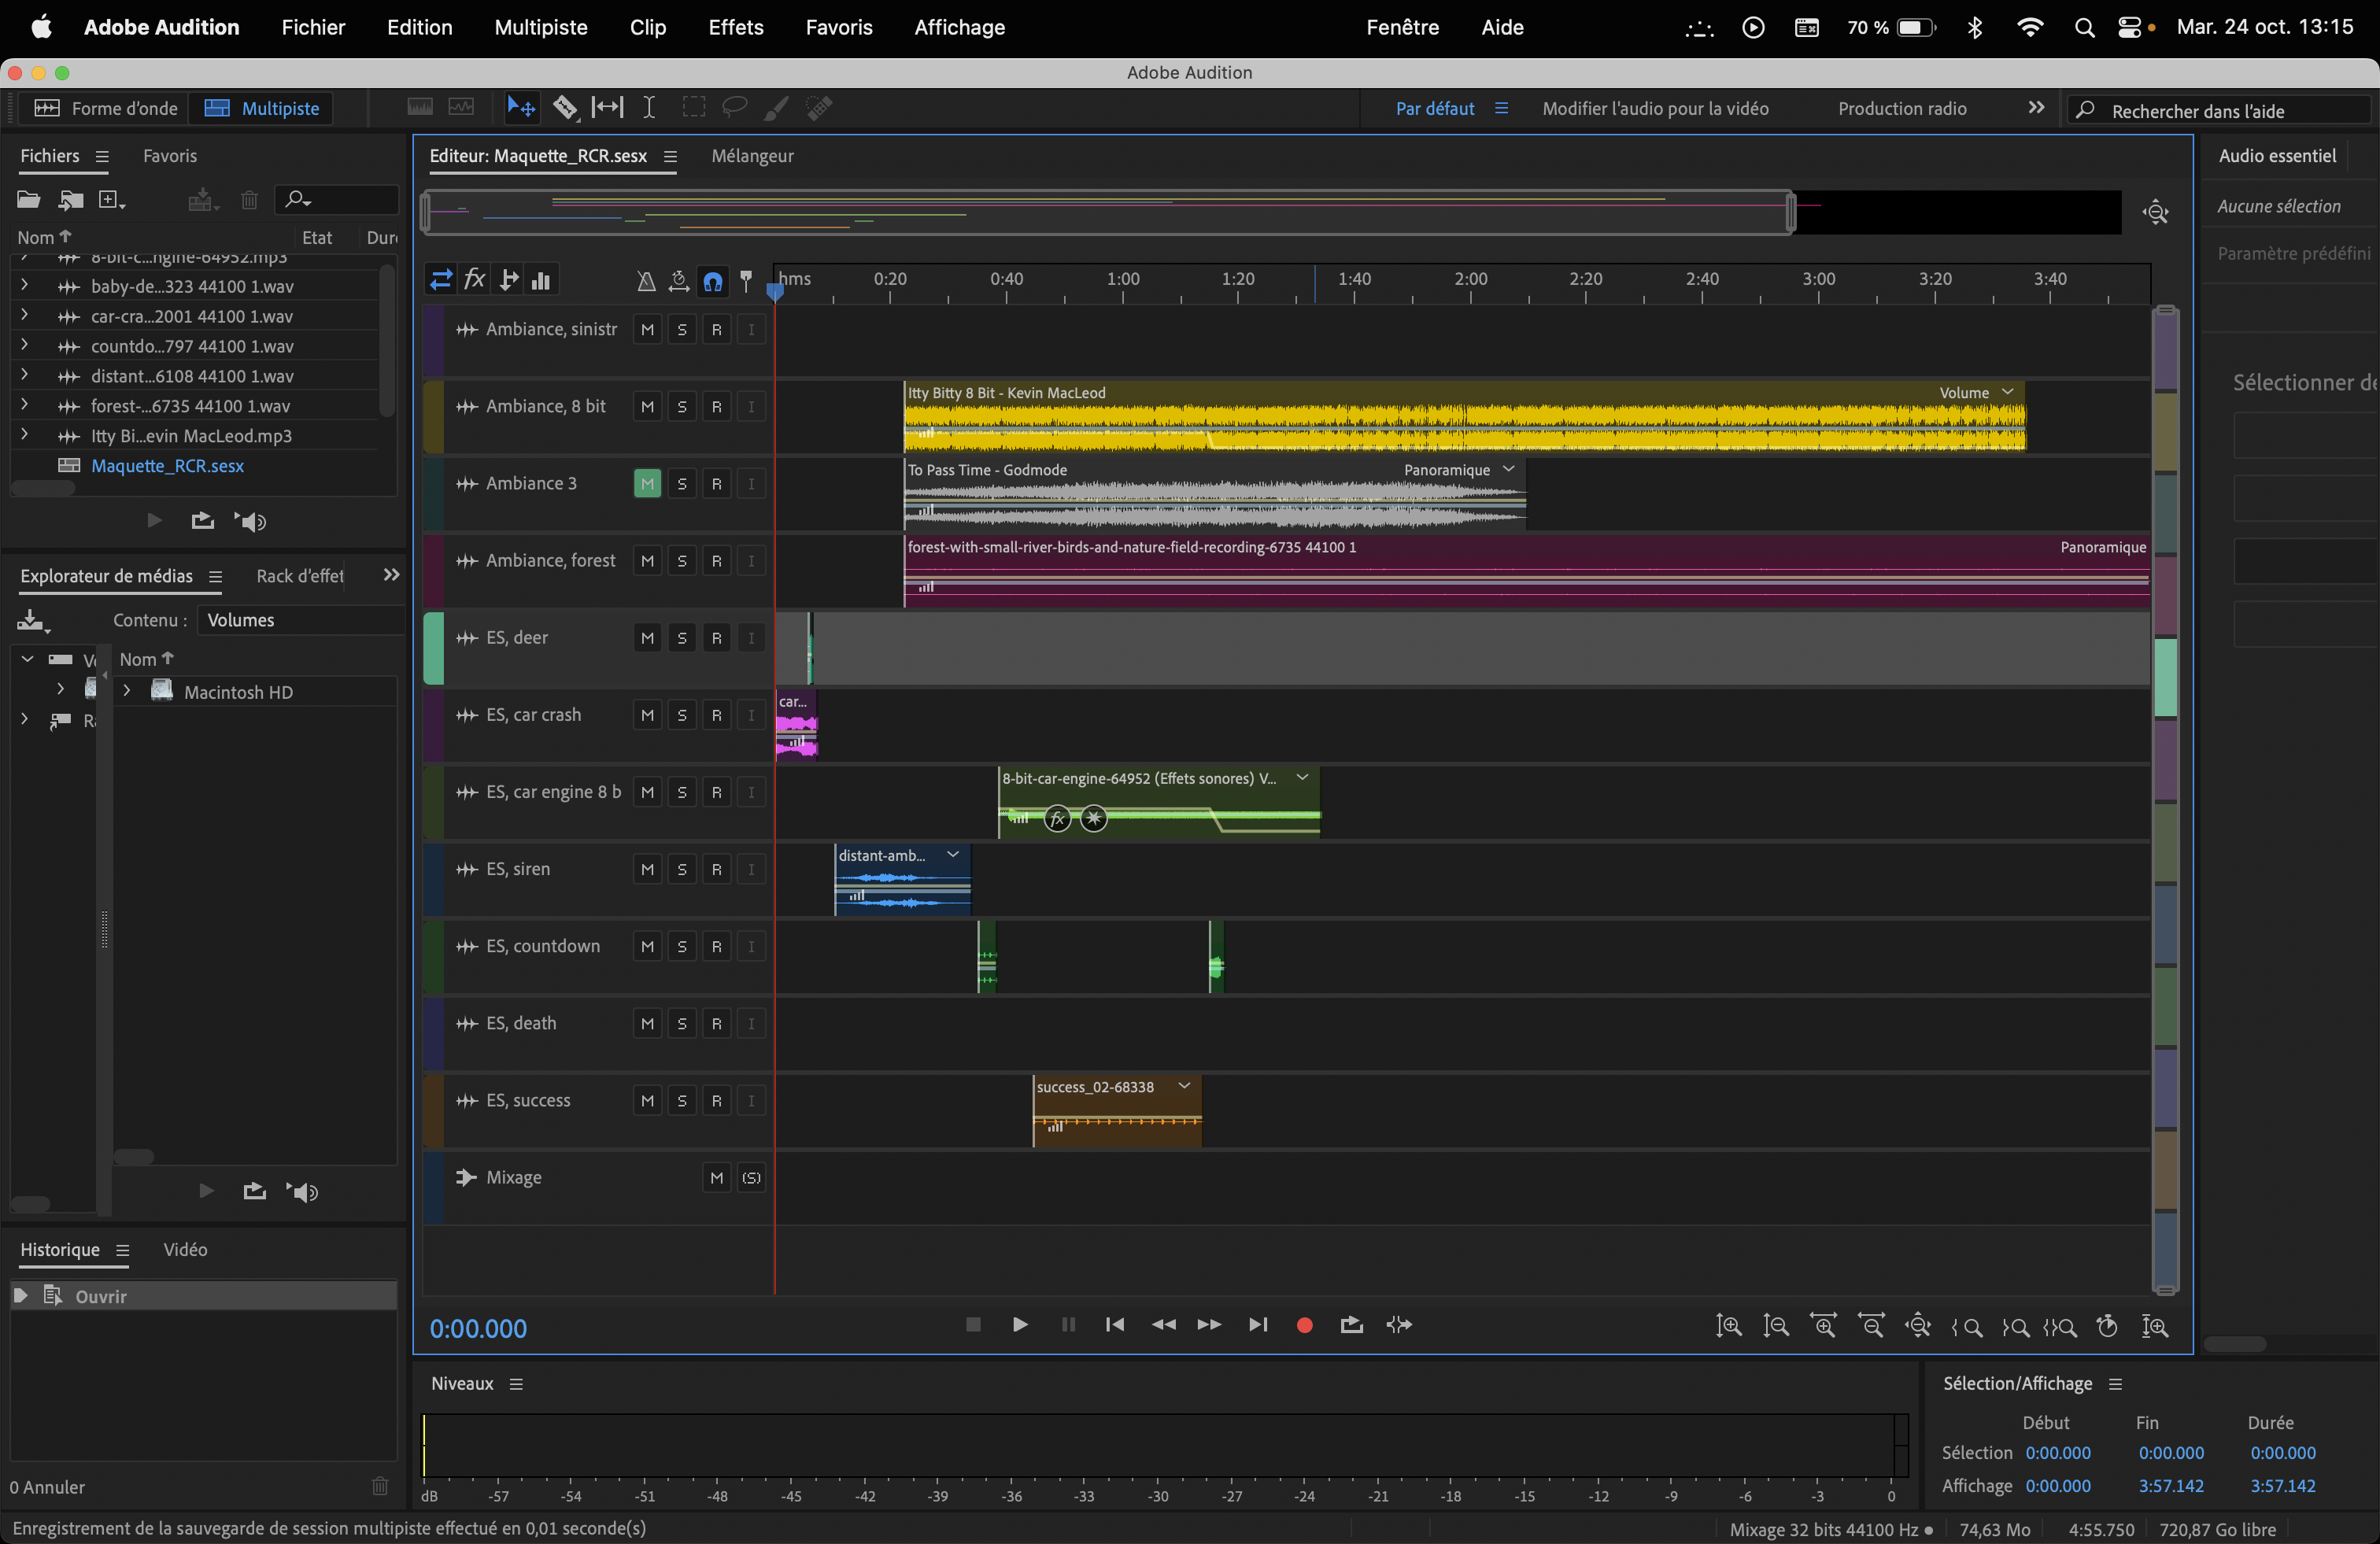
Task: Select the Production radio workspace
Action: pyautogui.click(x=1902, y=108)
